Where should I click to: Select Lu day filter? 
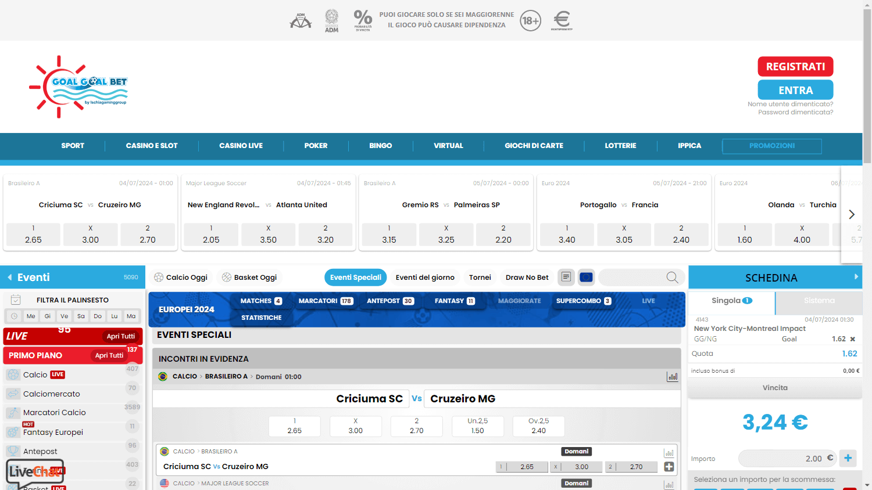pyautogui.click(x=115, y=316)
